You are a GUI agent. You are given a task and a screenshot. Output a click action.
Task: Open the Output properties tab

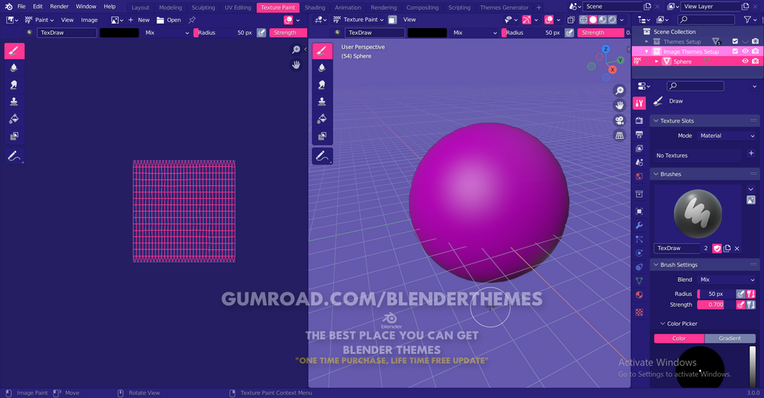(639, 134)
